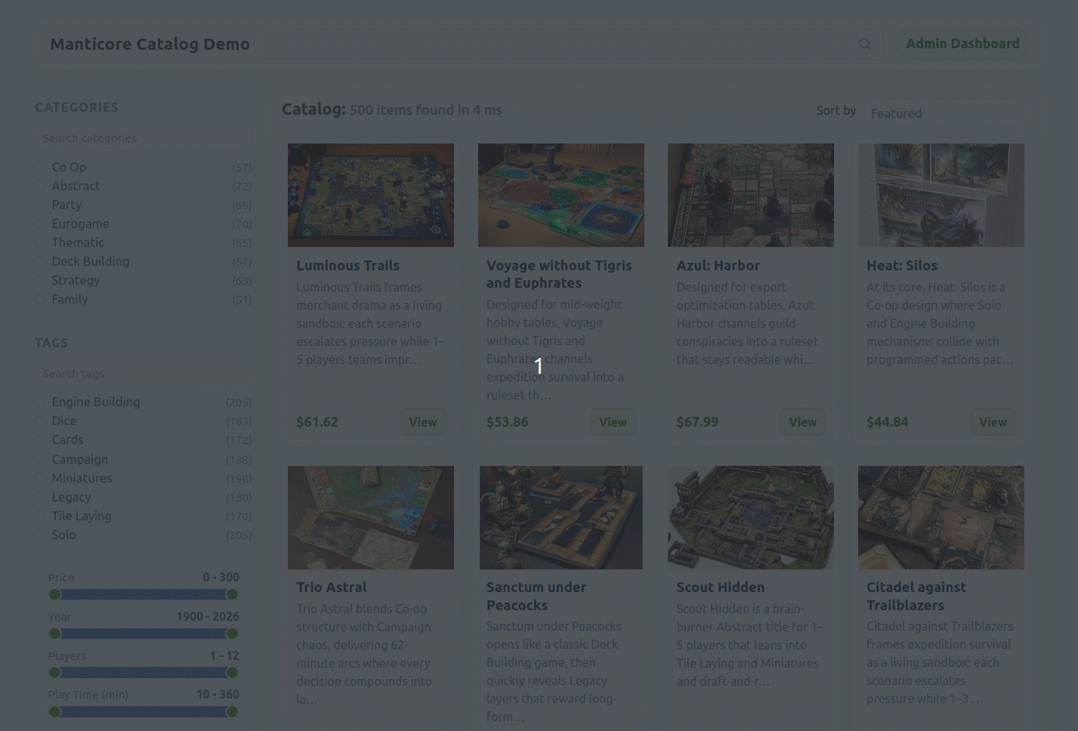Click the Citadel against Trailblazers title
1078x731 pixels.
[916, 596]
